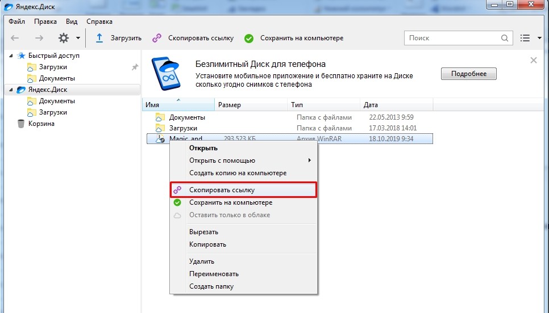The height and width of the screenshot is (313, 549).
Task: Click the forward navigation arrow
Action: pyautogui.click(x=39, y=38)
